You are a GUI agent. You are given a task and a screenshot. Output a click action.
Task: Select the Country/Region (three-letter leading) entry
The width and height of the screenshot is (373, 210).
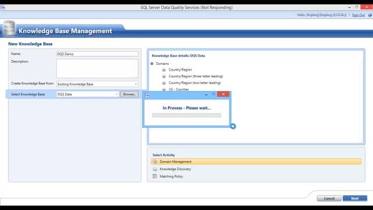coord(196,76)
